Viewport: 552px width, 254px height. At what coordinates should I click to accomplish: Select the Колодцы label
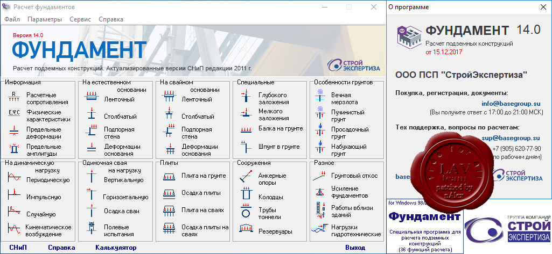pos(270,197)
